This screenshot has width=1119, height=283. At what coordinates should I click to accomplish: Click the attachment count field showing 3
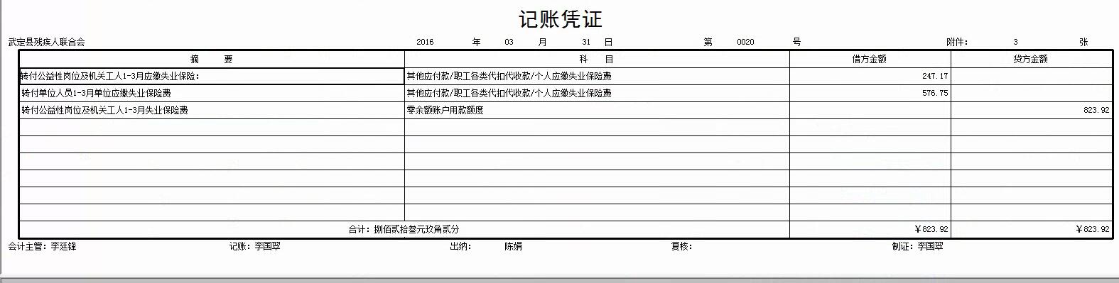[1015, 42]
